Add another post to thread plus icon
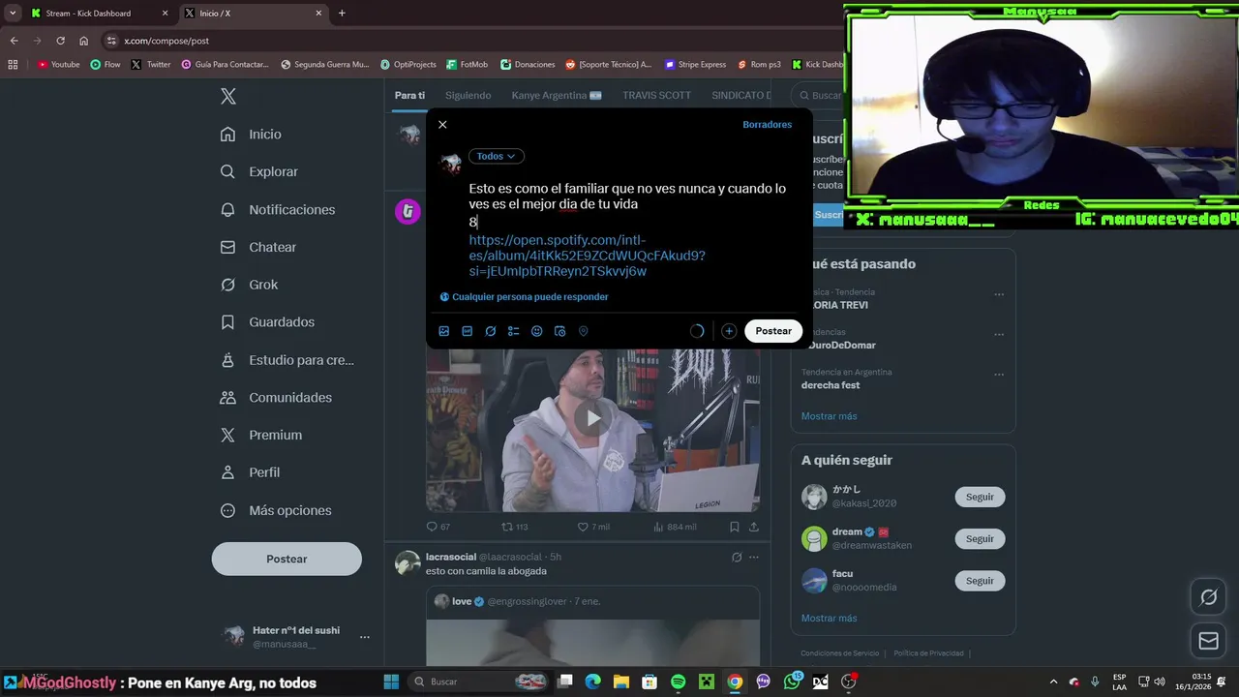The width and height of the screenshot is (1239, 697). click(729, 331)
